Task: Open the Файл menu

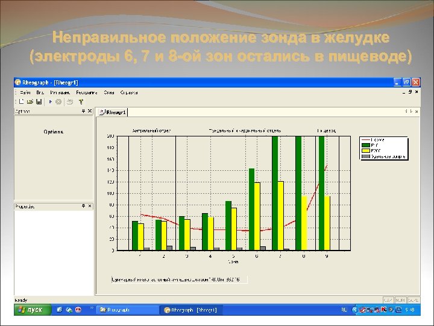Action: [x=25, y=92]
